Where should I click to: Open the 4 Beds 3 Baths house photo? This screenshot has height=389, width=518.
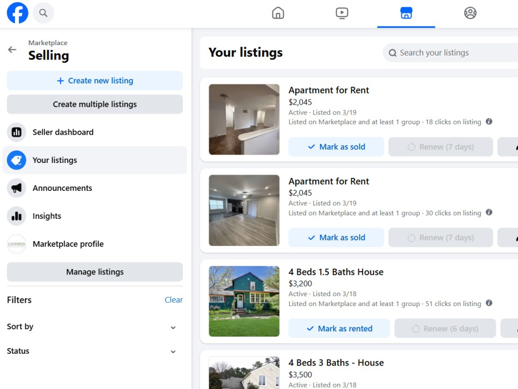point(244,373)
